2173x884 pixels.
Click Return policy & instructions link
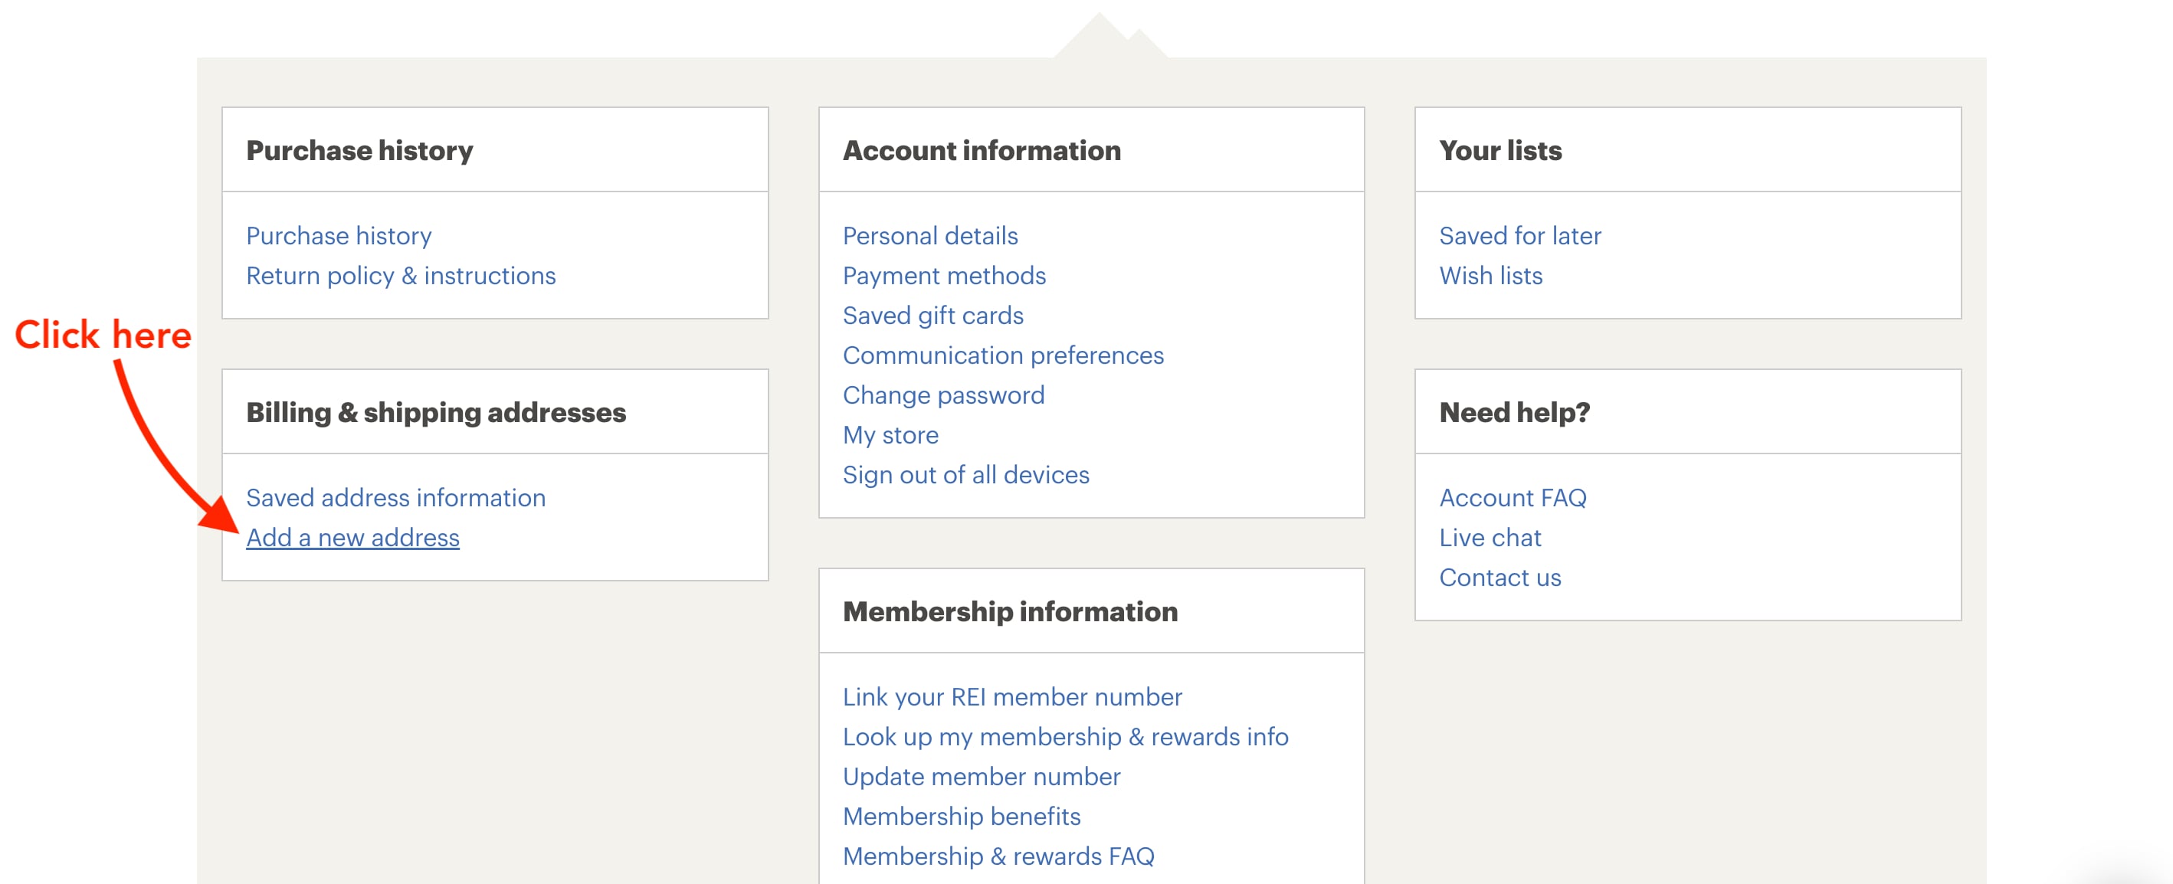coord(401,276)
